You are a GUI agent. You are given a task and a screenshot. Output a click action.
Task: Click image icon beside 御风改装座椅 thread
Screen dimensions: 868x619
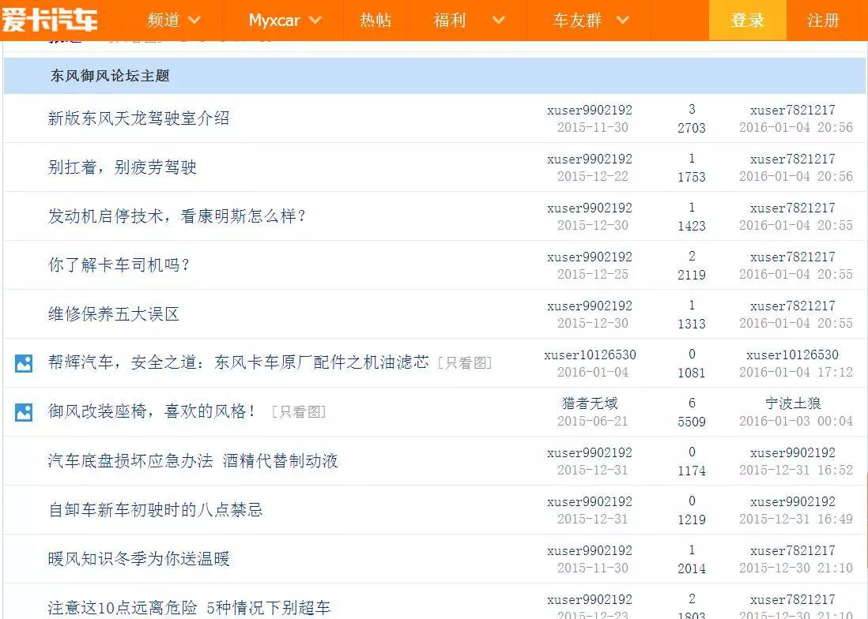[x=23, y=412]
